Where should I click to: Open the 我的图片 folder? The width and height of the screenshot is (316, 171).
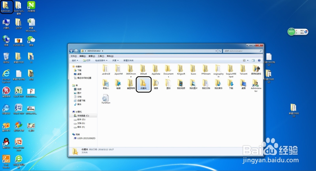[x=193, y=84]
